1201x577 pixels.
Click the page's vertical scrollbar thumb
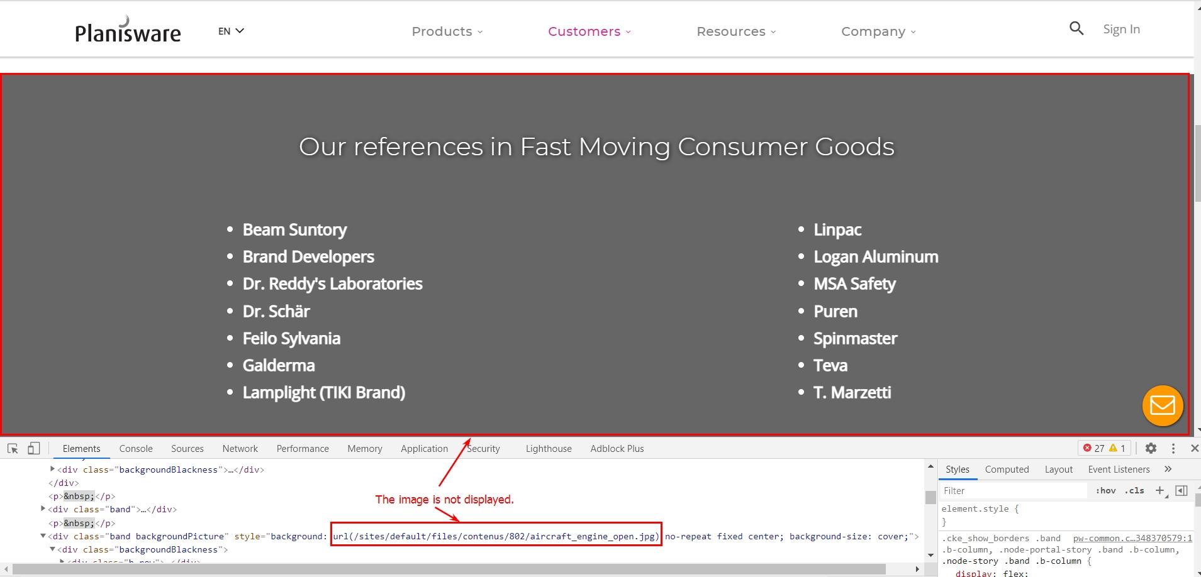pyautogui.click(x=1197, y=163)
